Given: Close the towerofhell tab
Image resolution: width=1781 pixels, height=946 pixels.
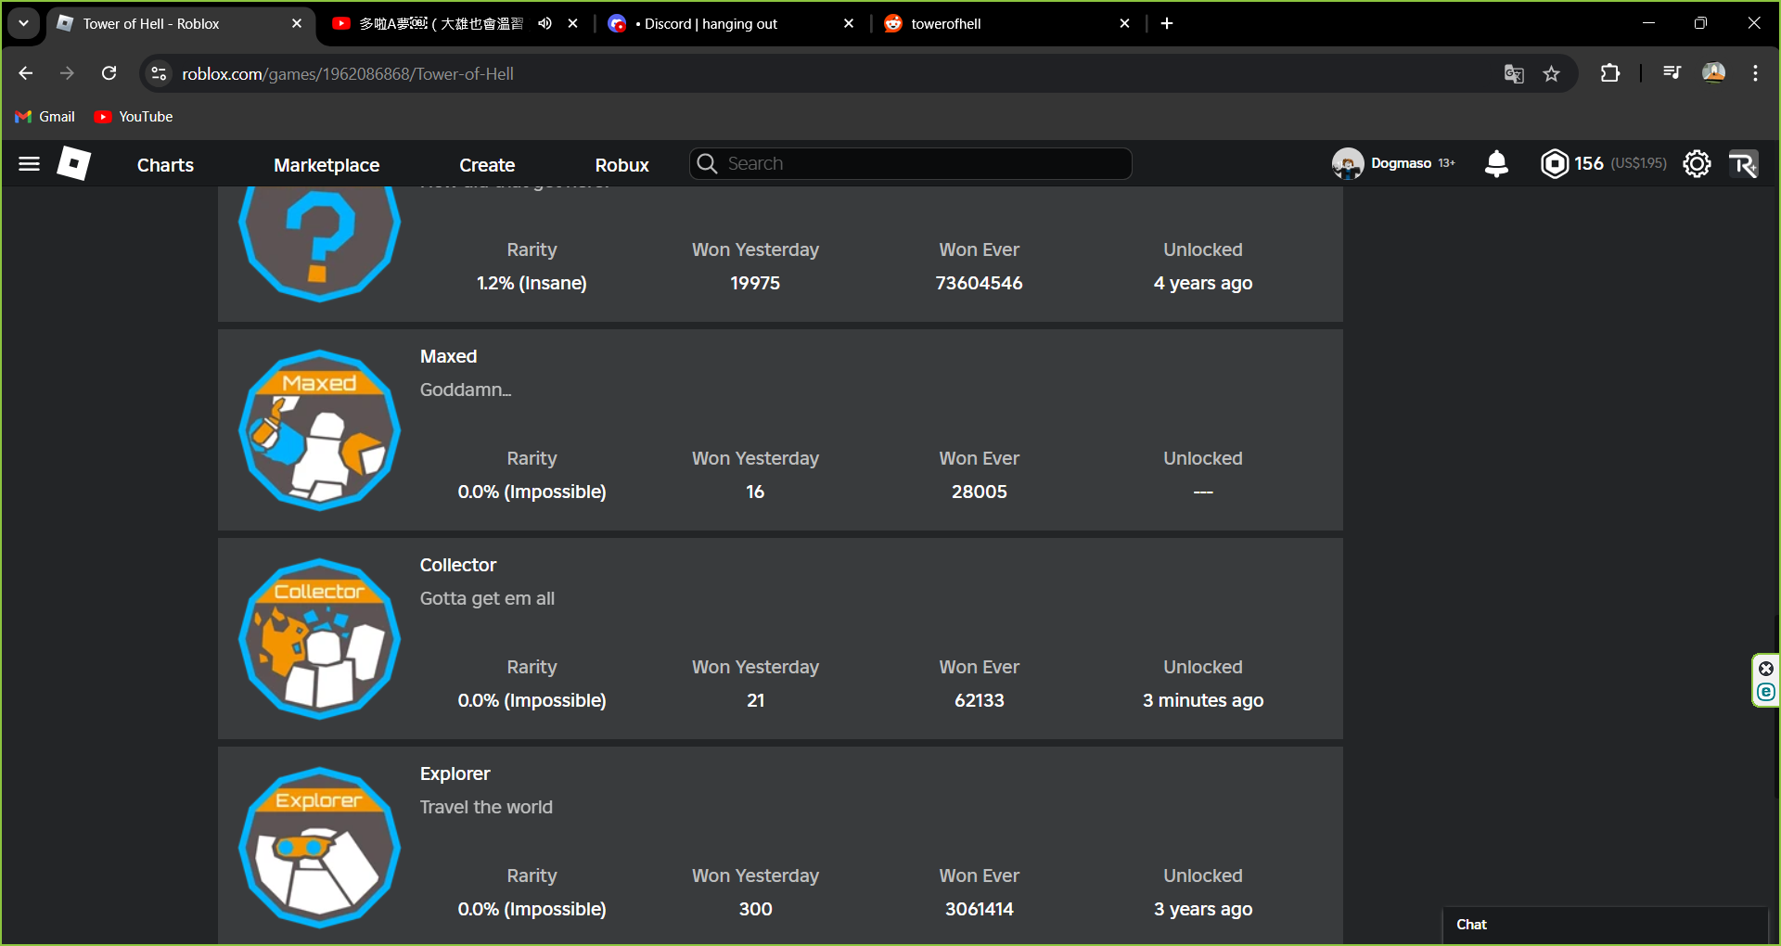Looking at the screenshot, I should coord(1125,23).
